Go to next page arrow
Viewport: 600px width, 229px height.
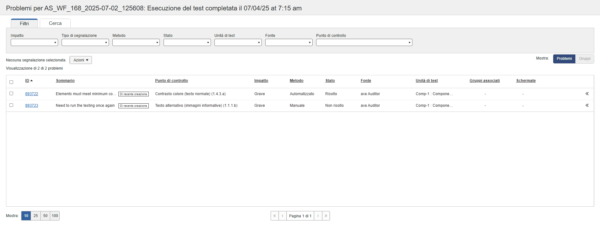pos(318,216)
